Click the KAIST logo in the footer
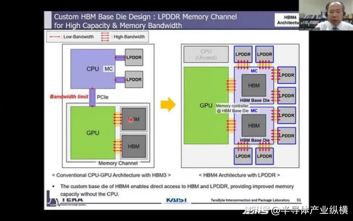The width and height of the screenshot is (353, 221). tap(177, 200)
